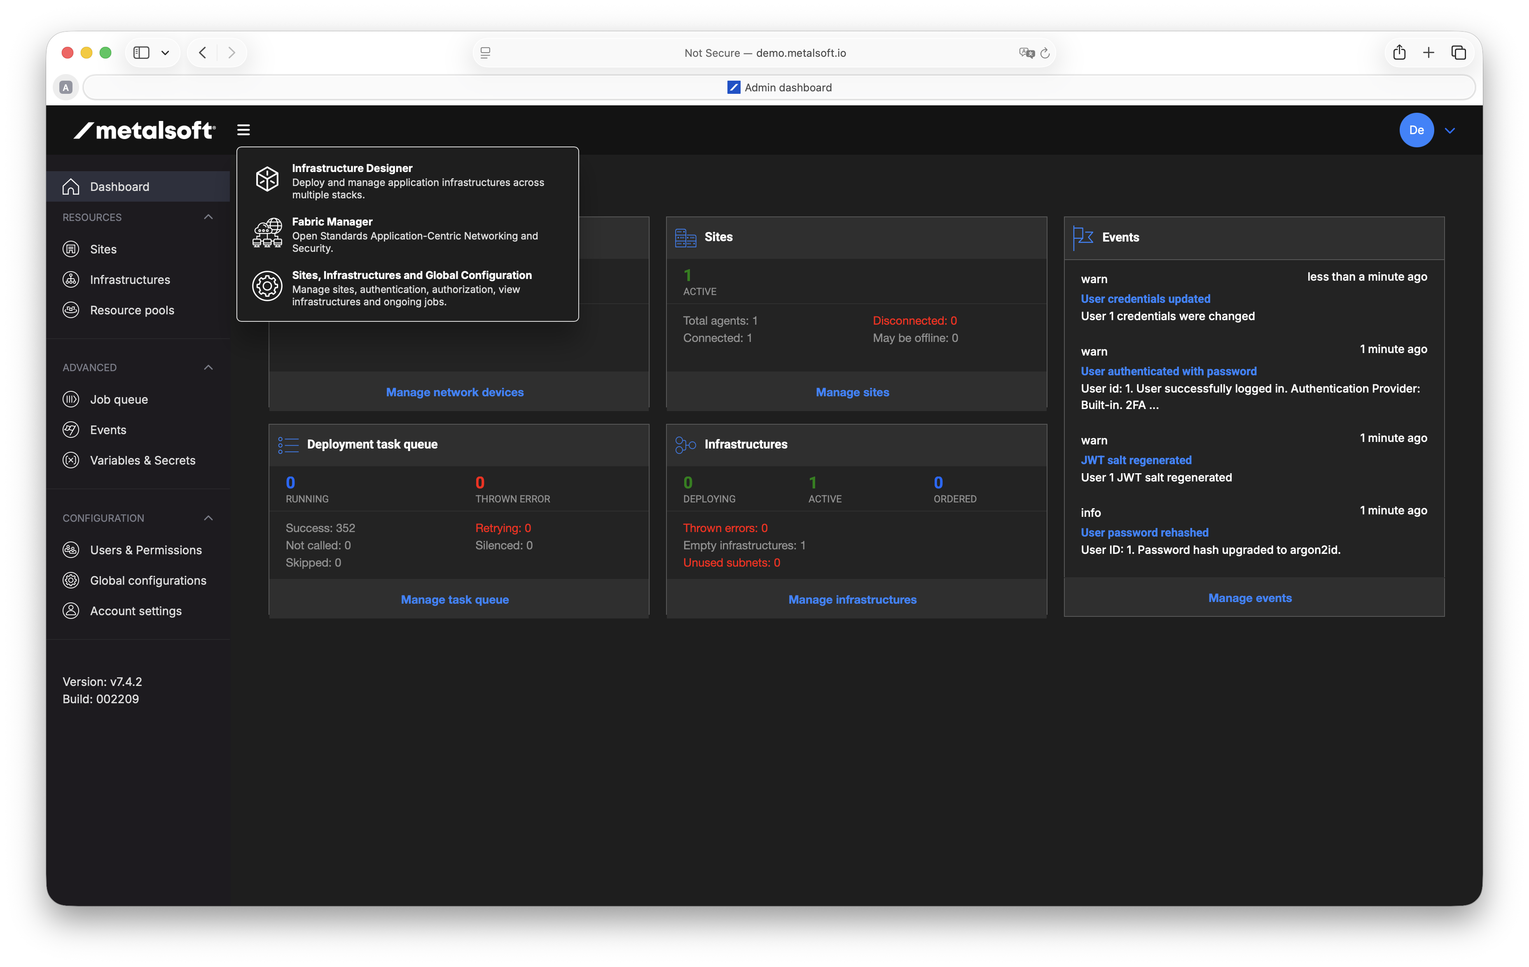This screenshot has width=1529, height=967.
Task: Click Manage events link
Action: pyautogui.click(x=1250, y=598)
